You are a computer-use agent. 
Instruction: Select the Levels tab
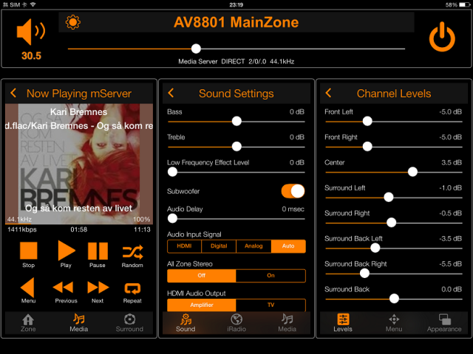(x=343, y=323)
